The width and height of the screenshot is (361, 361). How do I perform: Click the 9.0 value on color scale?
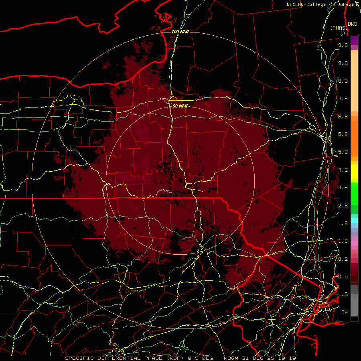[x=343, y=63]
